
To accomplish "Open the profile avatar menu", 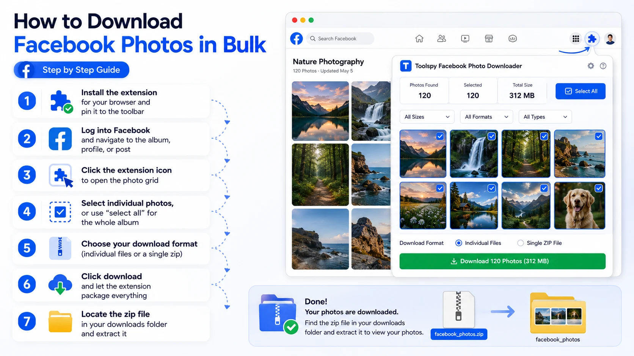I will point(610,39).
